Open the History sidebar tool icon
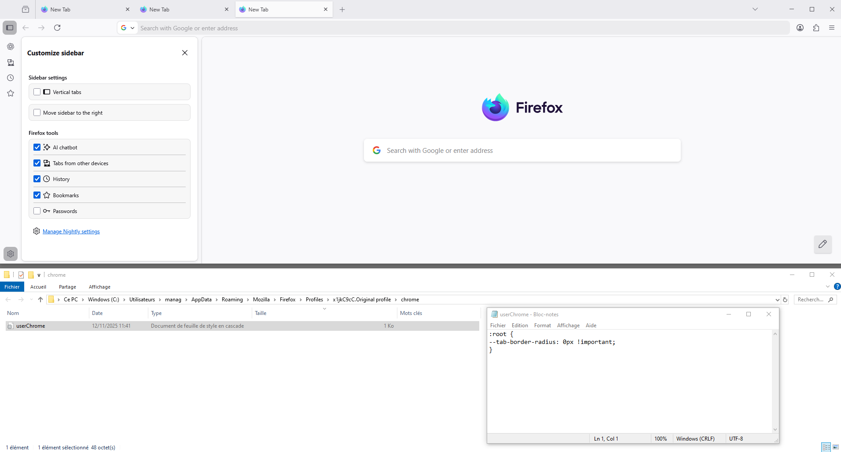This screenshot has width=841, height=452. (x=11, y=78)
